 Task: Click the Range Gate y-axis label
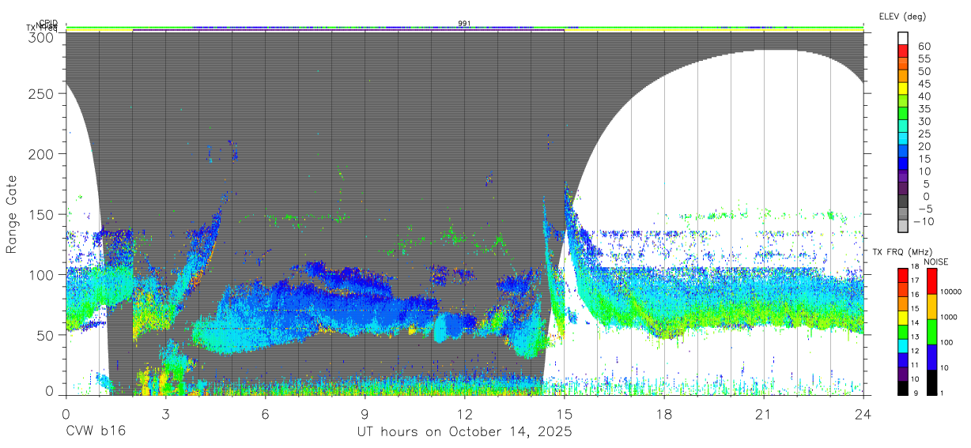click(x=12, y=214)
